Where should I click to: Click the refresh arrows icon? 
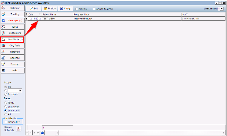click(x=42, y=133)
